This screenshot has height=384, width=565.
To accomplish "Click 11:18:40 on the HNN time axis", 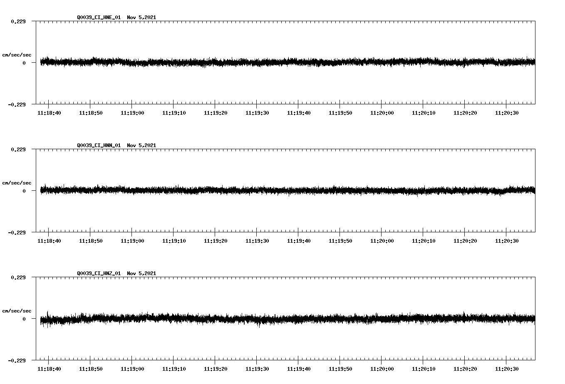I will [49, 241].
